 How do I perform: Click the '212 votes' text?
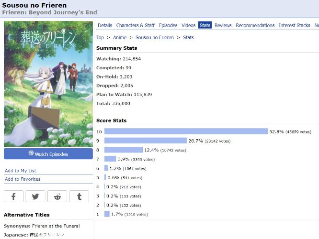point(130,187)
